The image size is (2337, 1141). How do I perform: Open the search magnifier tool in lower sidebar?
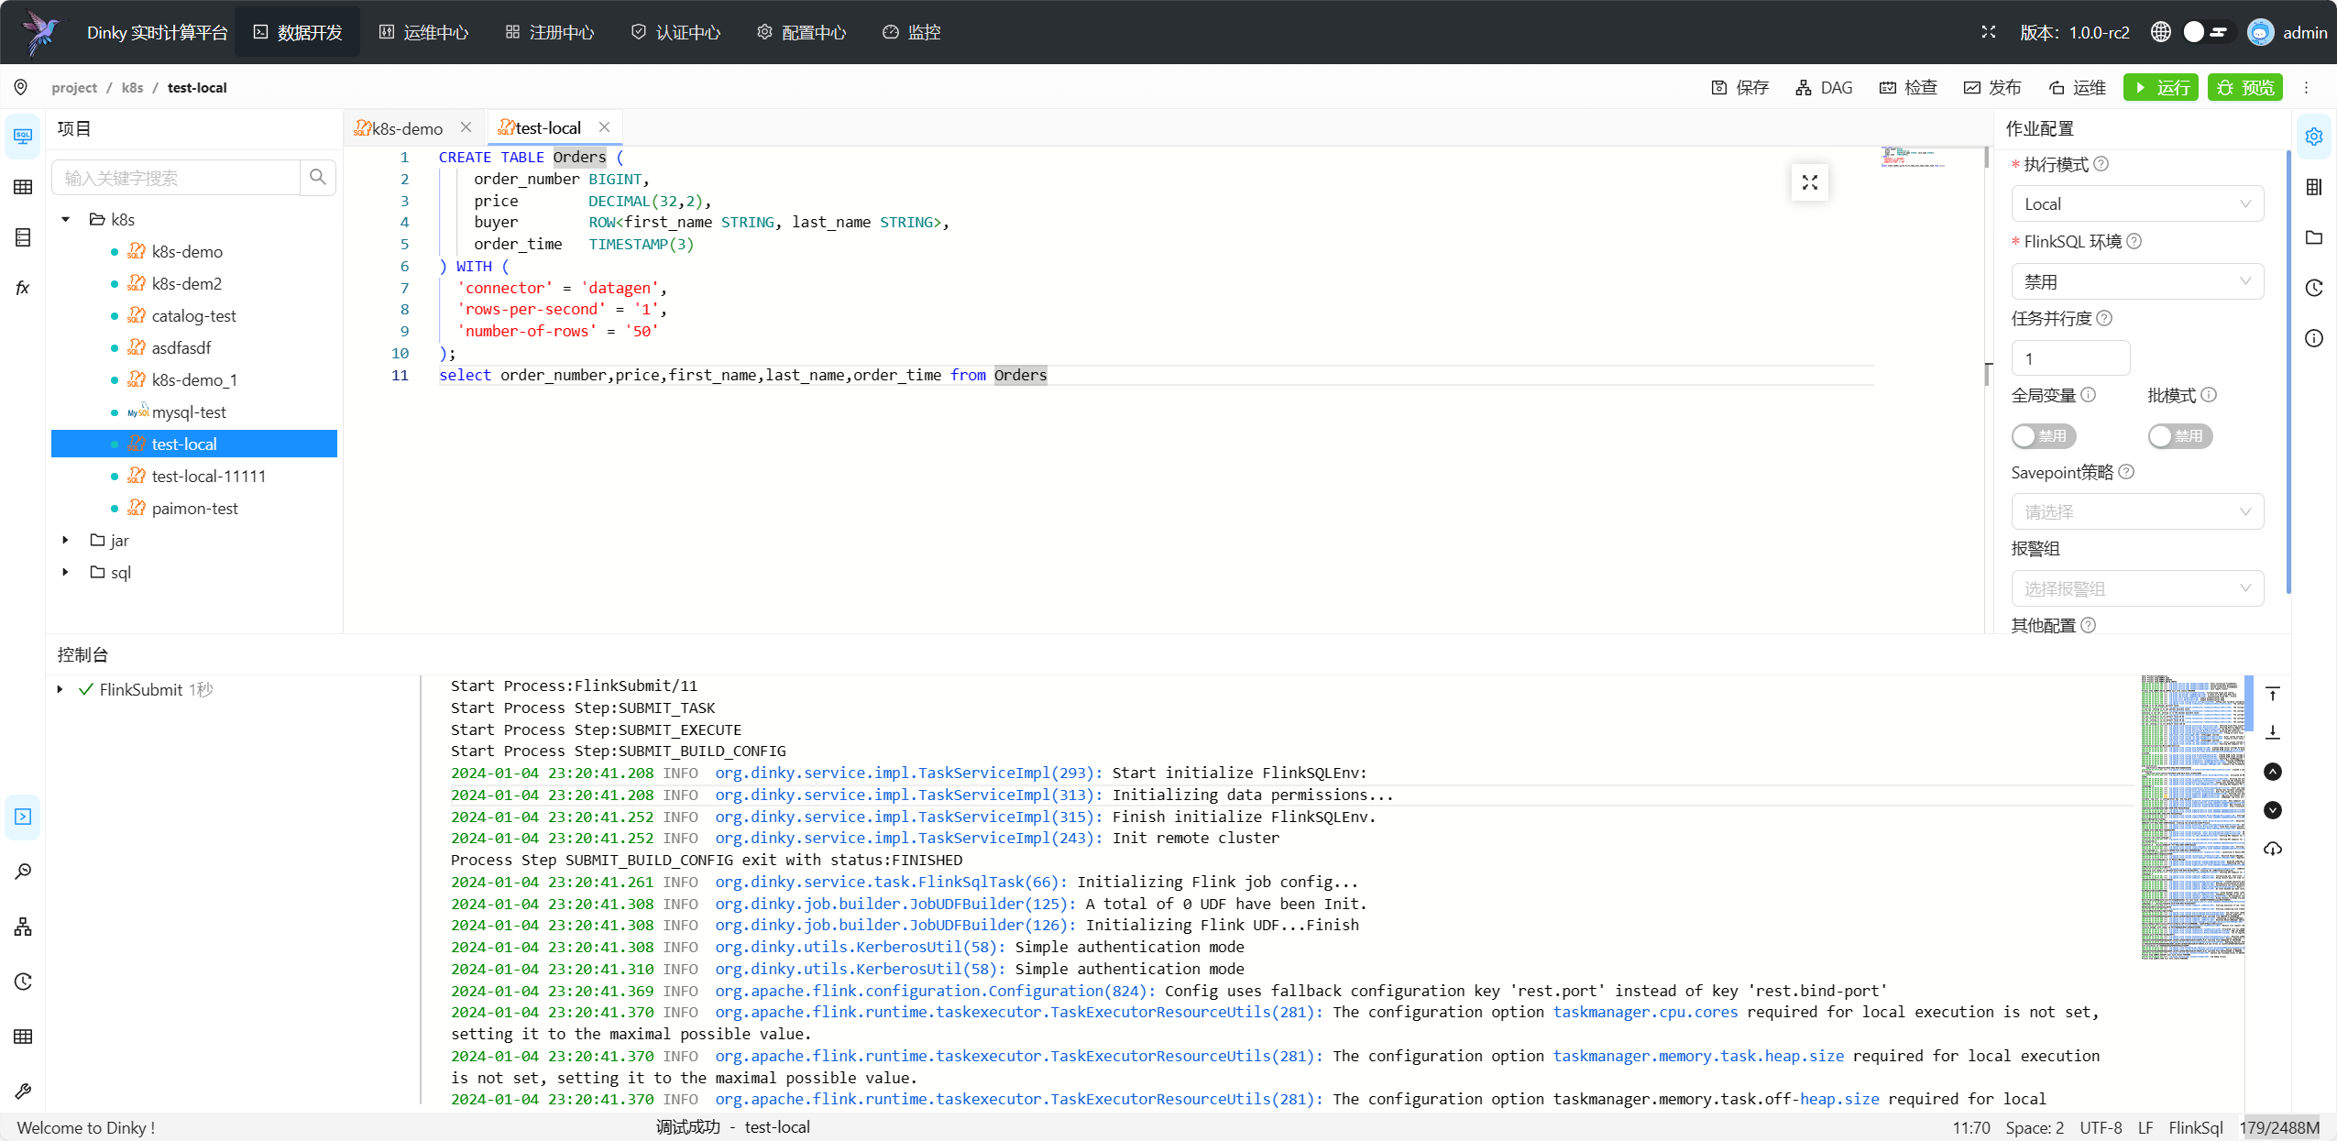(x=23, y=872)
